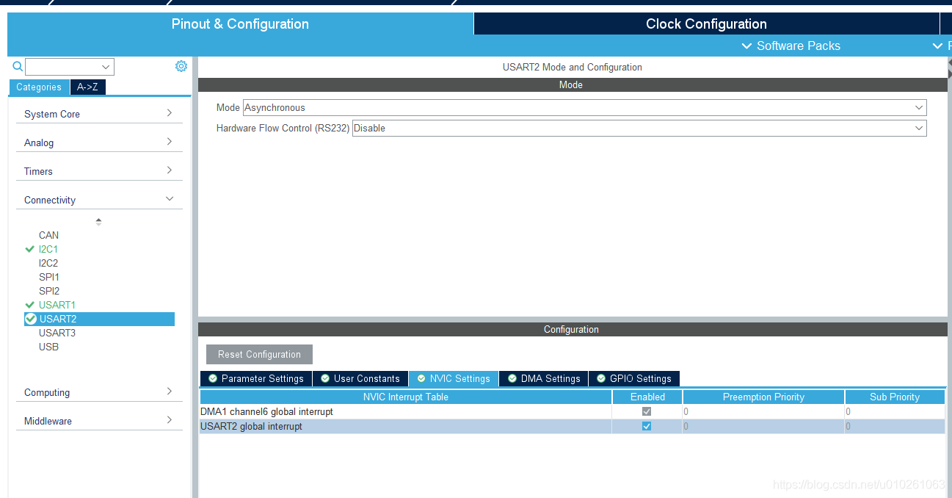The image size is (952, 498).
Task: Click Sub Priority cell for USART2 interrupt
Action: (x=895, y=426)
